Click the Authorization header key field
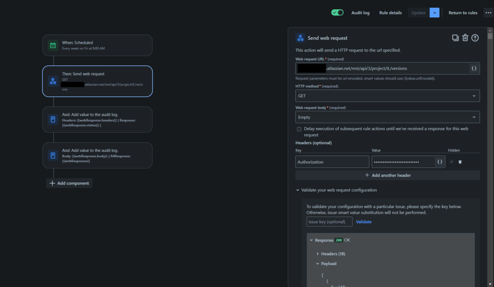This screenshot has width=494, height=287. pyautogui.click(x=332, y=162)
